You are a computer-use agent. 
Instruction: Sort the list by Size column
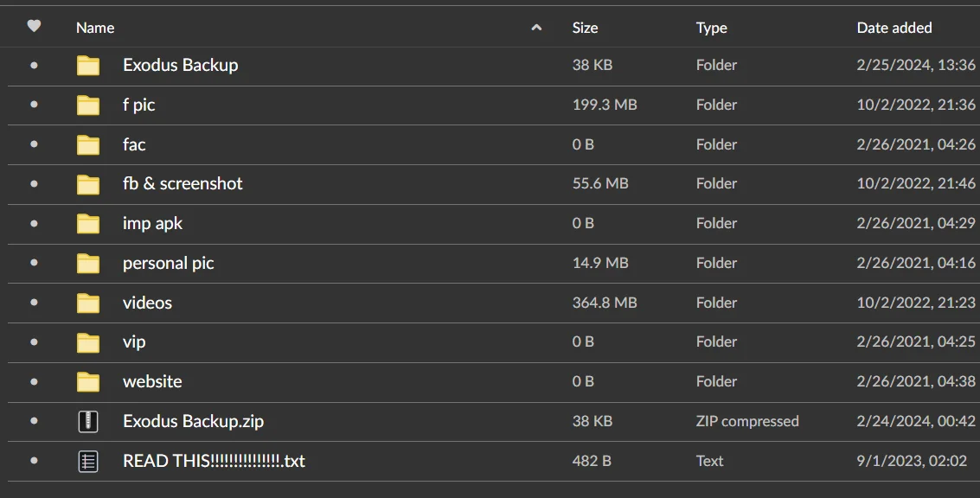click(585, 28)
